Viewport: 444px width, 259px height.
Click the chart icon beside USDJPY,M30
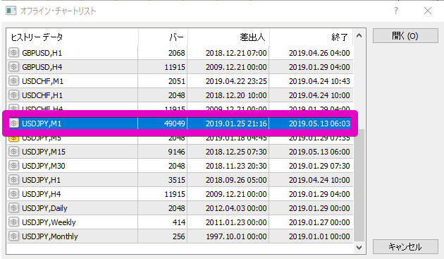pos(13,166)
